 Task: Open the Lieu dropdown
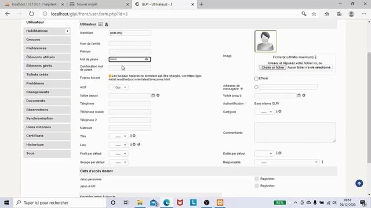coord(118,145)
